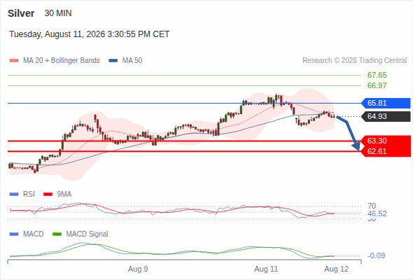This screenshot has height=280, width=413.
Task: Click the 67.65 resistance level value
Action: coord(377,76)
